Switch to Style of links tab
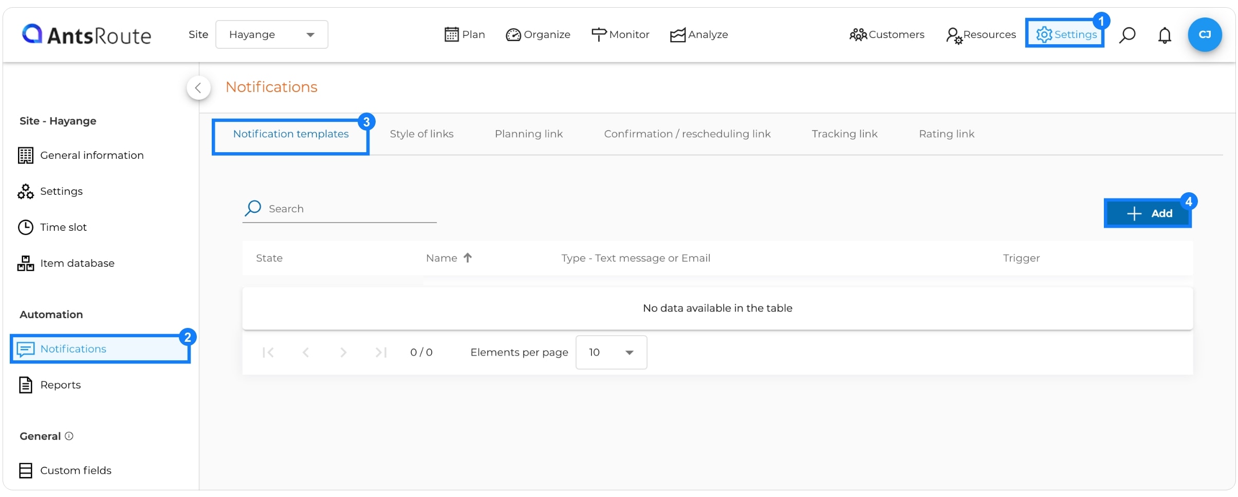 (421, 134)
